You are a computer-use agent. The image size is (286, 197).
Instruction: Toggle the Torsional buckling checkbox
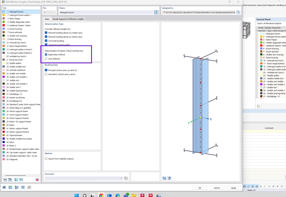46,40
